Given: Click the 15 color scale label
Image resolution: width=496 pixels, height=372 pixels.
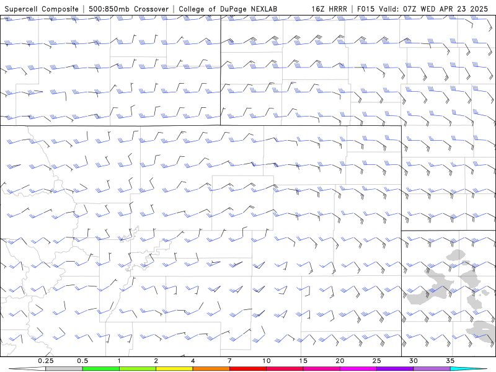Looking at the screenshot, I should [x=303, y=361].
